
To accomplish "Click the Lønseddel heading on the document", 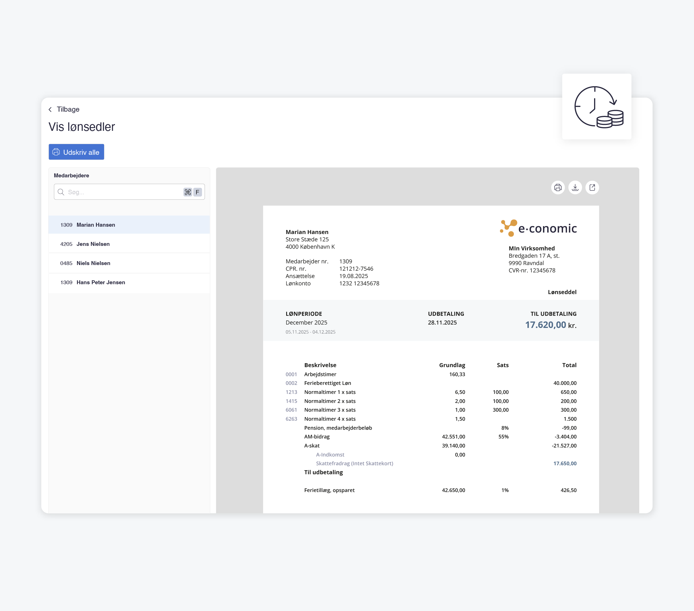I will click(562, 292).
